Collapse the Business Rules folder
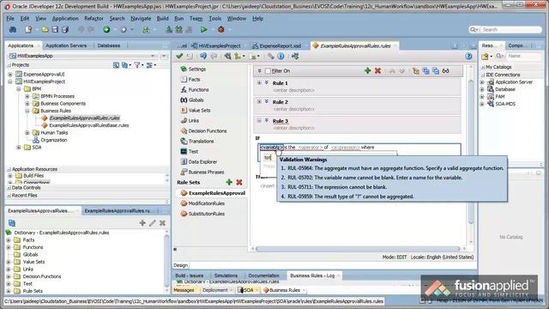 pyautogui.click(x=27, y=111)
